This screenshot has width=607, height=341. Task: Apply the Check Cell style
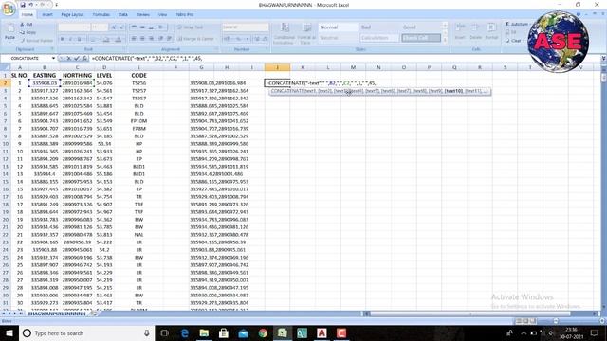click(421, 38)
